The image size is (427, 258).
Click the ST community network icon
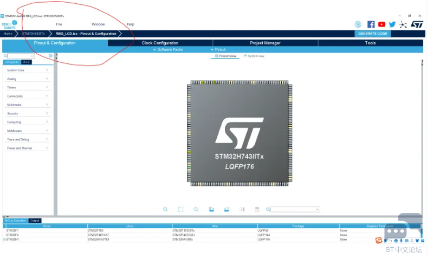tap(403, 25)
